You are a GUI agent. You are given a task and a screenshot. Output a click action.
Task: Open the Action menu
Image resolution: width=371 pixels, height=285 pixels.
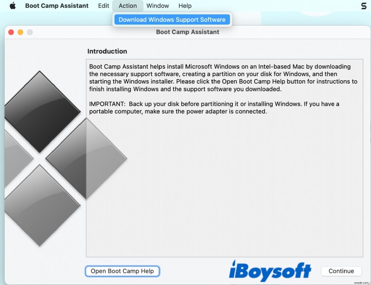click(127, 6)
